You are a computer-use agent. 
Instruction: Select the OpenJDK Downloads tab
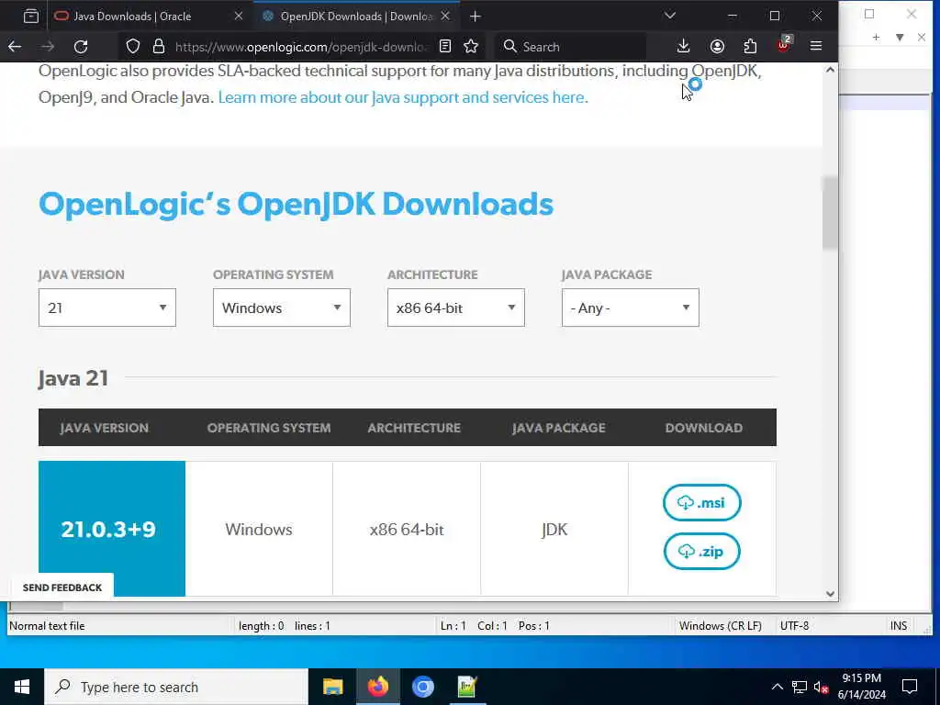tap(357, 17)
